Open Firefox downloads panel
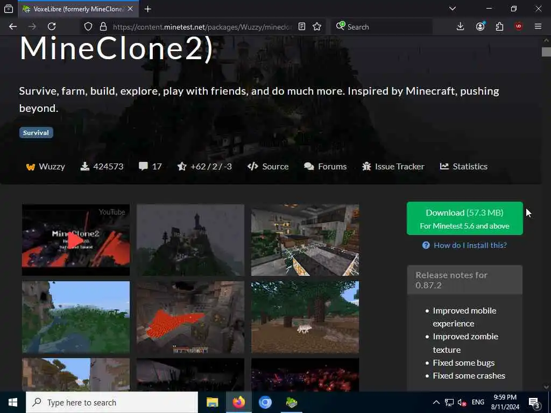The image size is (551, 413). click(x=460, y=27)
